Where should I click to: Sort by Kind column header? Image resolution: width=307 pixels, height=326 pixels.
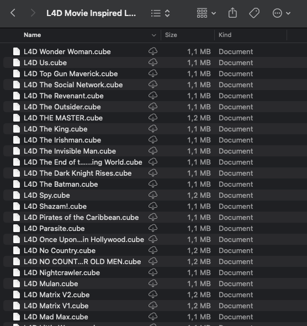[225, 35]
